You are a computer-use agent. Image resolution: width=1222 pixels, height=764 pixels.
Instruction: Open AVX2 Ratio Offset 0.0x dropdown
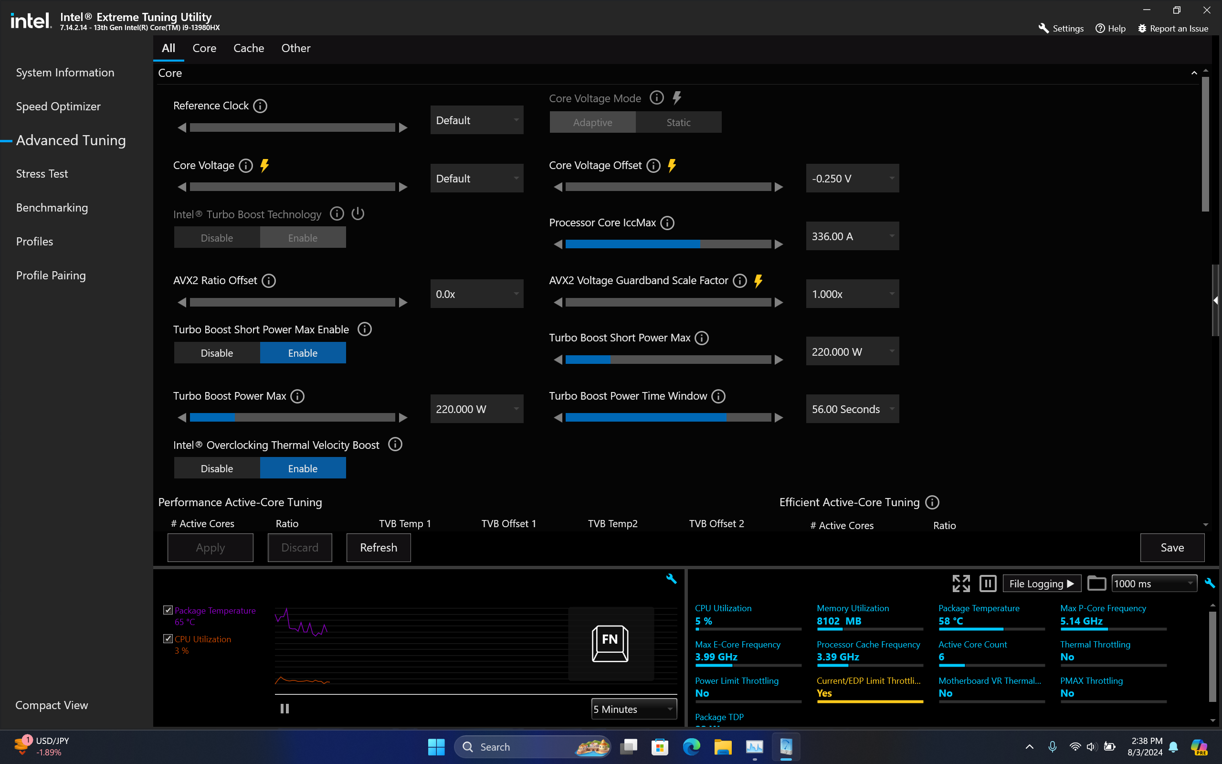(477, 294)
